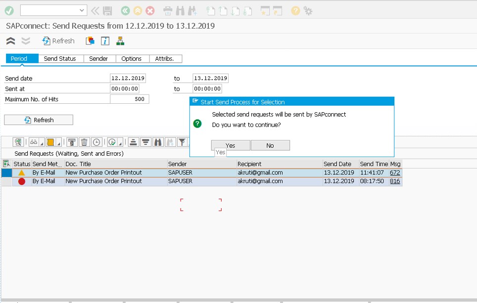
Task: Click the yellow Exit icon
Action: click(x=138, y=11)
